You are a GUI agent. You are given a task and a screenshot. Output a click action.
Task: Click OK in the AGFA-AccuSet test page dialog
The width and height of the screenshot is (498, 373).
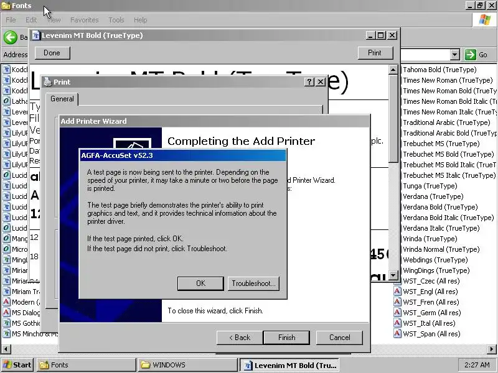200,283
